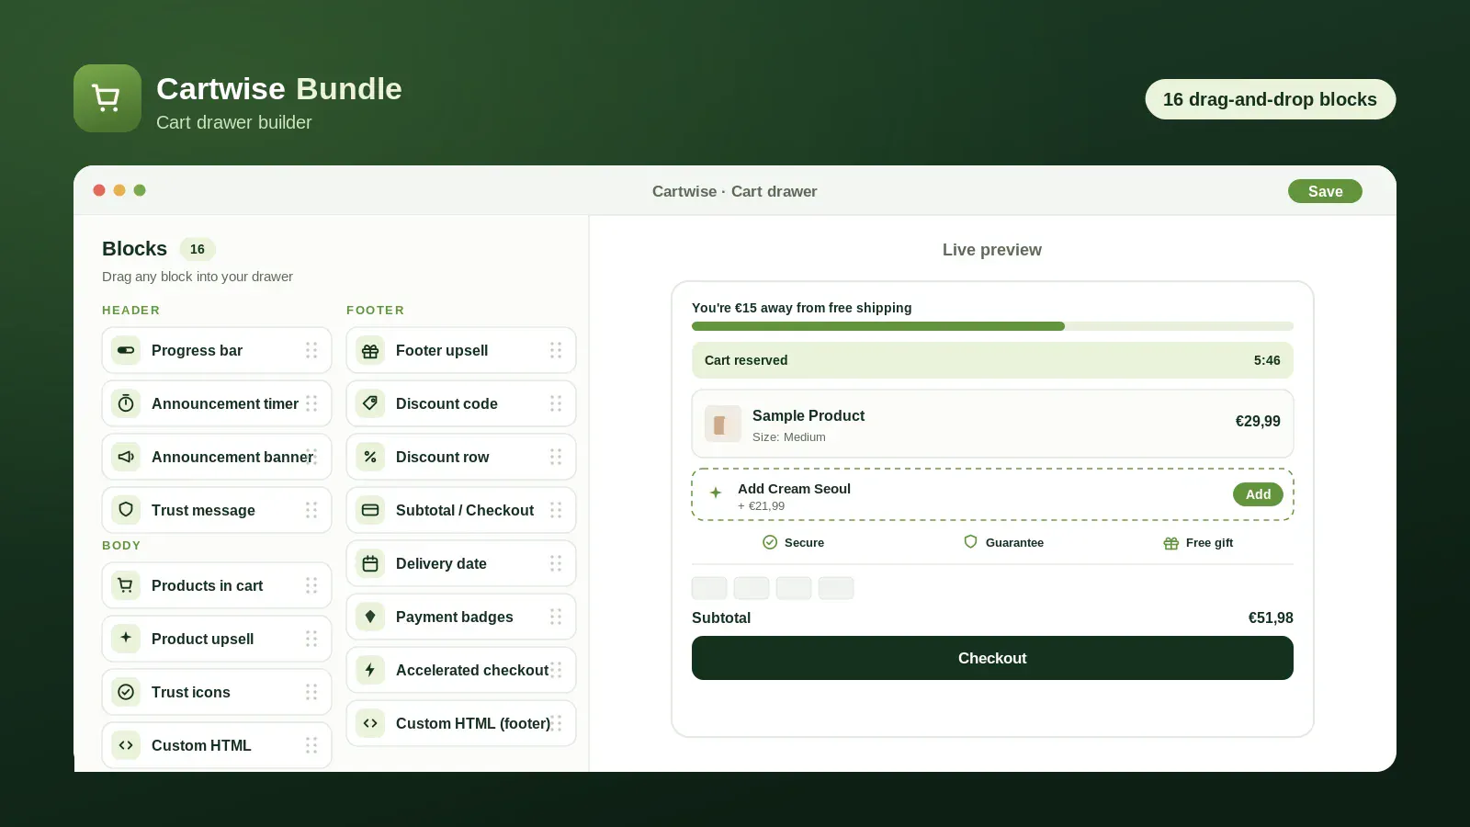Click the "Accelerated checkout" block label
Image resolution: width=1470 pixels, height=827 pixels.
[472, 670]
